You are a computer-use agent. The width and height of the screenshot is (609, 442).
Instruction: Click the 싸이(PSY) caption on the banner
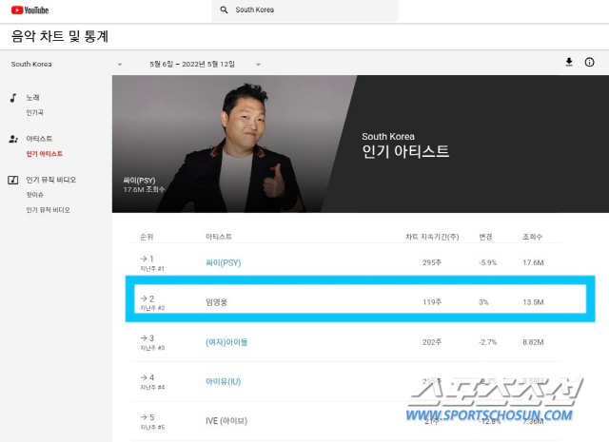pos(139,181)
